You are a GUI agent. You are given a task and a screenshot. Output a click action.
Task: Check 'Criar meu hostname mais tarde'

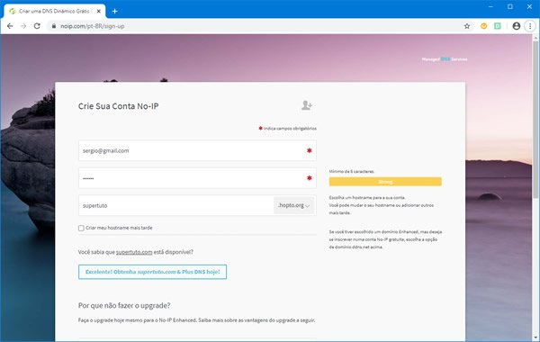pos(81,228)
